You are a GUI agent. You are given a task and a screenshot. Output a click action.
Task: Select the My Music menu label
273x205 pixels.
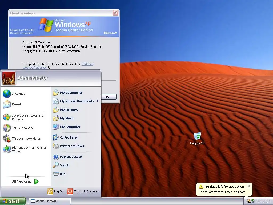(67, 118)
